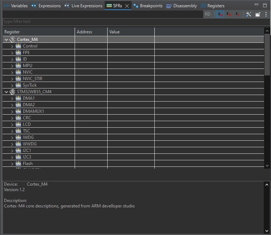Select the CRC row label
Viewport: 271px width, 235px height.
pos(27,118)
